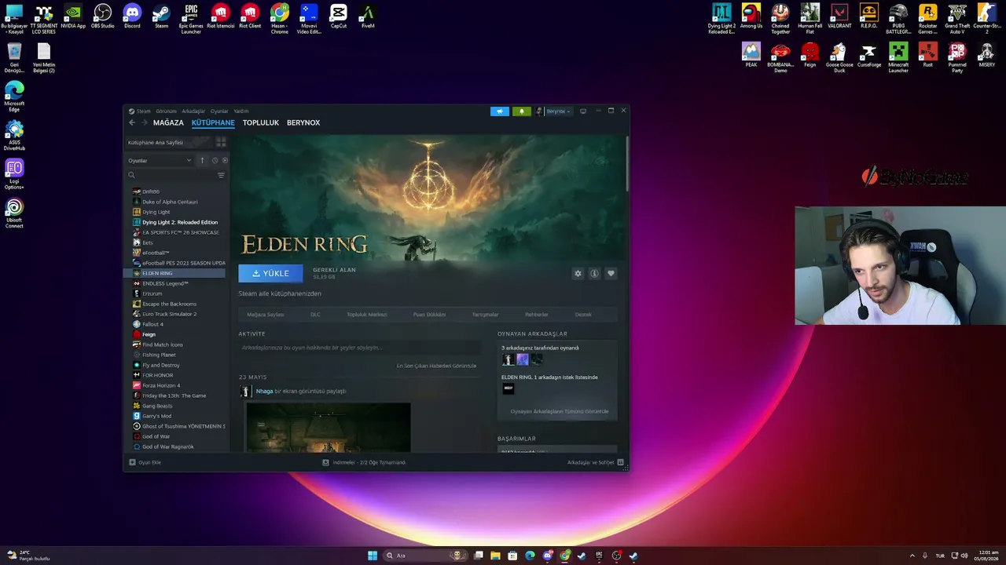This screenshot has height=565, width=1006.
Task: Click the activity comment input box
Action: click(x=359, y=348)
